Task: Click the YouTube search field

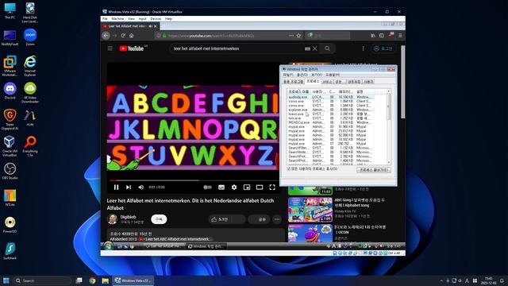Action: pos(238,48)
